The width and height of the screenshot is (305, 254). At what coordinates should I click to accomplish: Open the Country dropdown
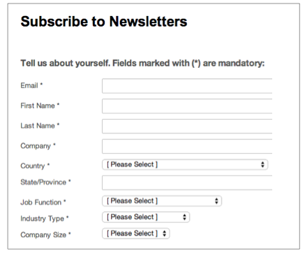185,164
